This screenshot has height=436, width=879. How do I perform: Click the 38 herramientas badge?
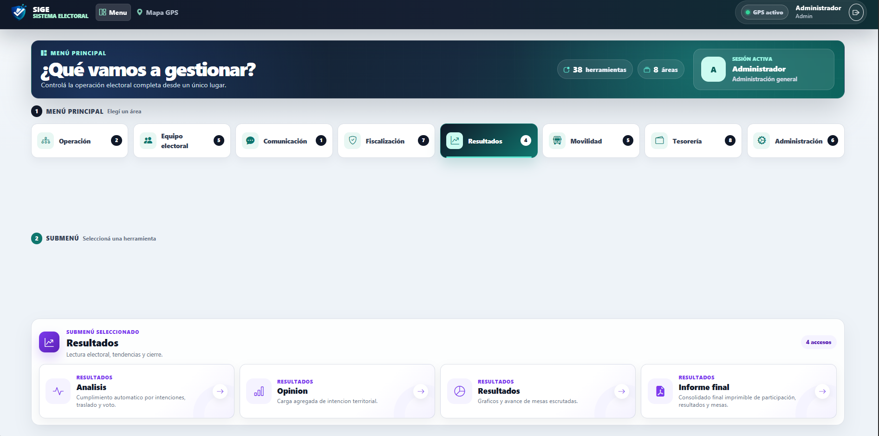[x=595, y=70]
